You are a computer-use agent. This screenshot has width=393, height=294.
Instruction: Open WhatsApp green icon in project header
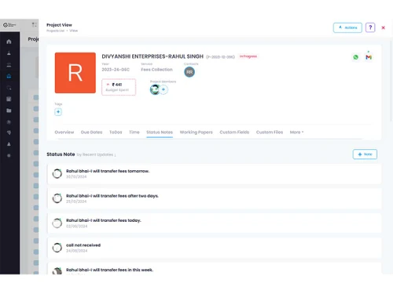pos(355,57)
